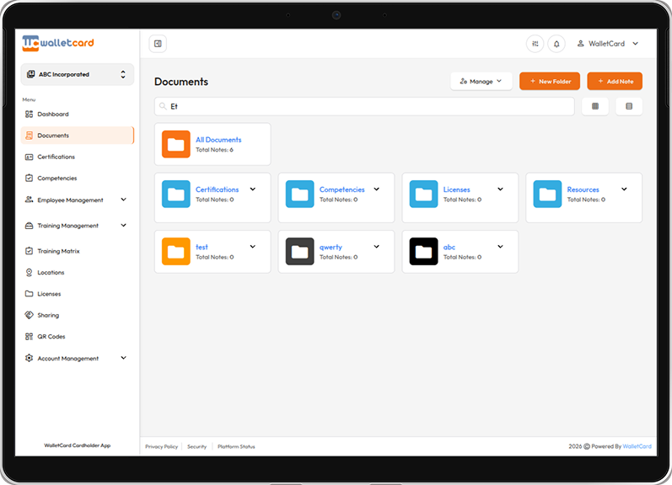Viewport: 672px width, 485px height.
Task: Click the ABC Incorporated organization icon
Action: point(30,74)
